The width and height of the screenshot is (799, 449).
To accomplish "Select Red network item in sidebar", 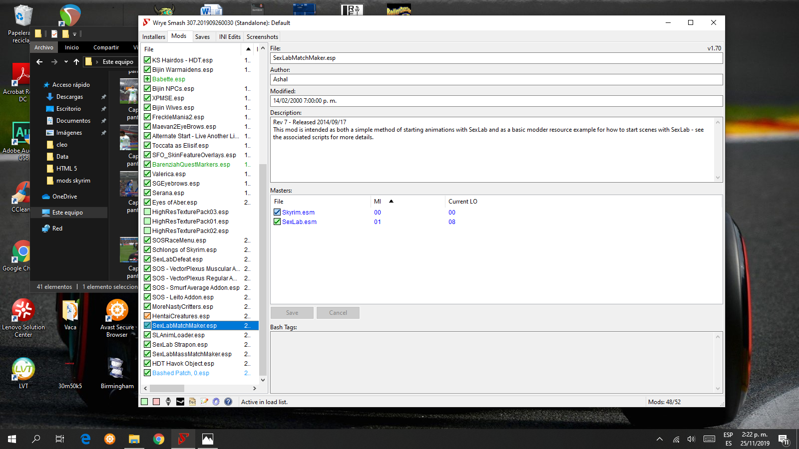I will [57, 228].
